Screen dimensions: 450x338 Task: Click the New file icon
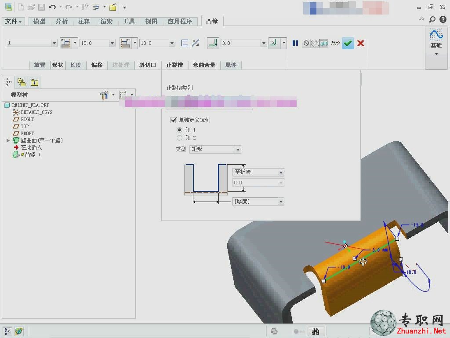[21, 7]
